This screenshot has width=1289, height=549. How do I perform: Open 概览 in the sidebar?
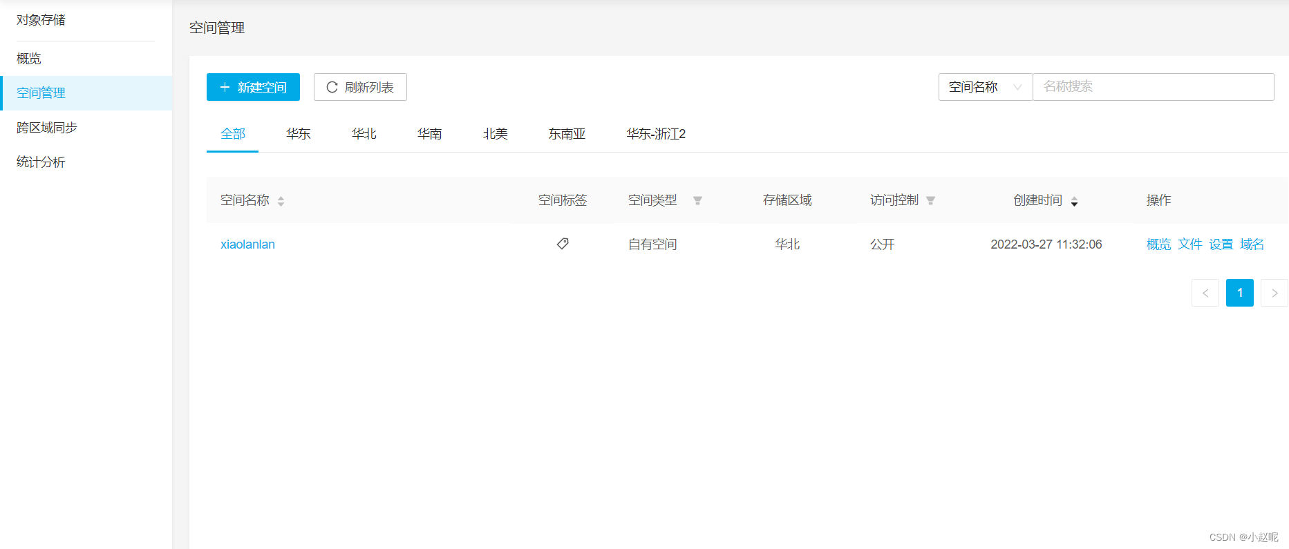[86, 59]
